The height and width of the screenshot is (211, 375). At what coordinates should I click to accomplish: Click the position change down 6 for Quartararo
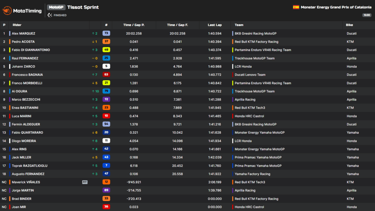click(x=95, y=133)
